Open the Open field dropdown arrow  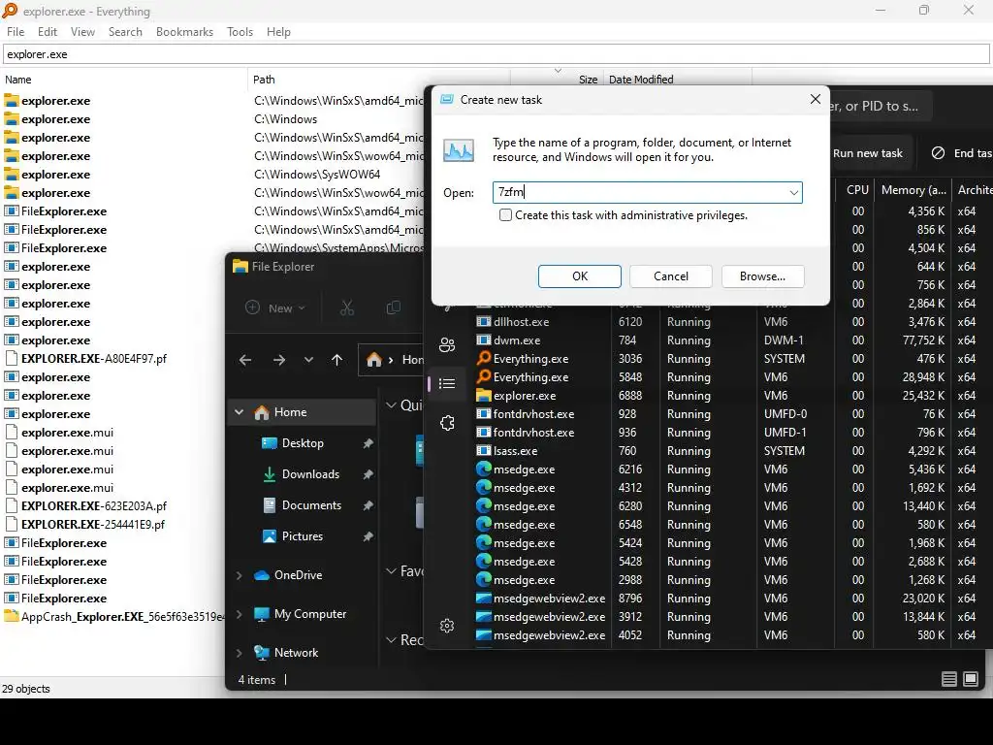793,193
